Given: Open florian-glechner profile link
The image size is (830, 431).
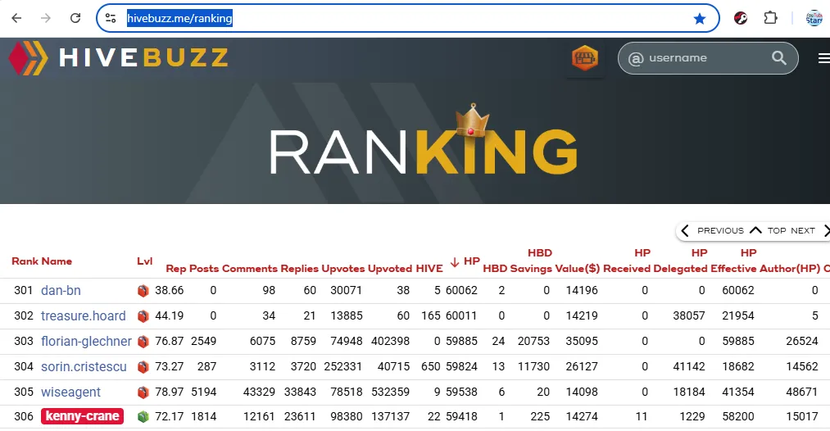Looking at the screenshot, I should pos(86,341).
